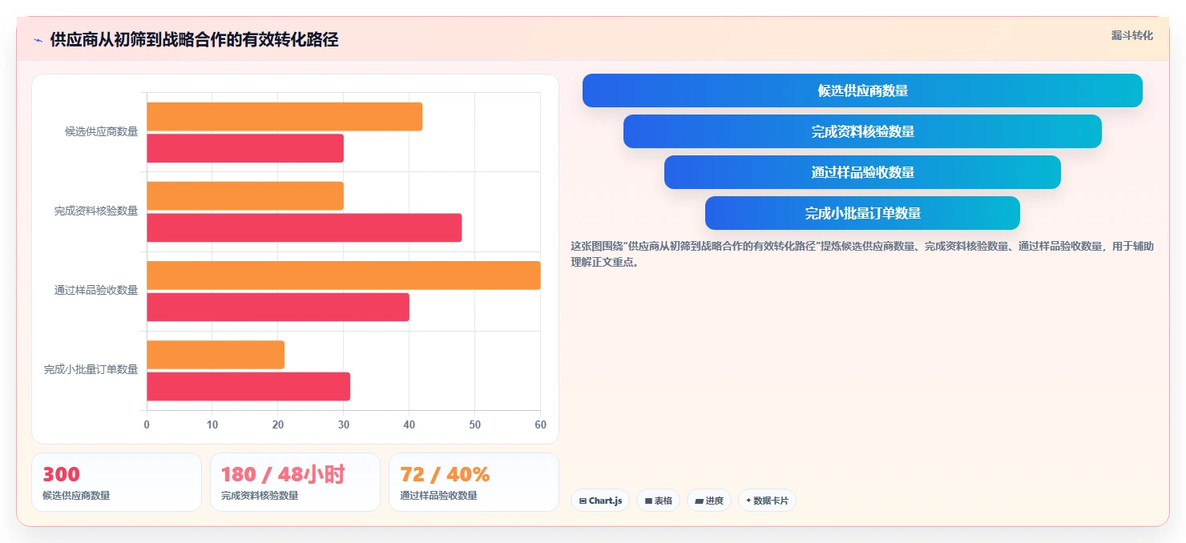
Task: Click x-axis tick value 30
Action: click(344, 424)
